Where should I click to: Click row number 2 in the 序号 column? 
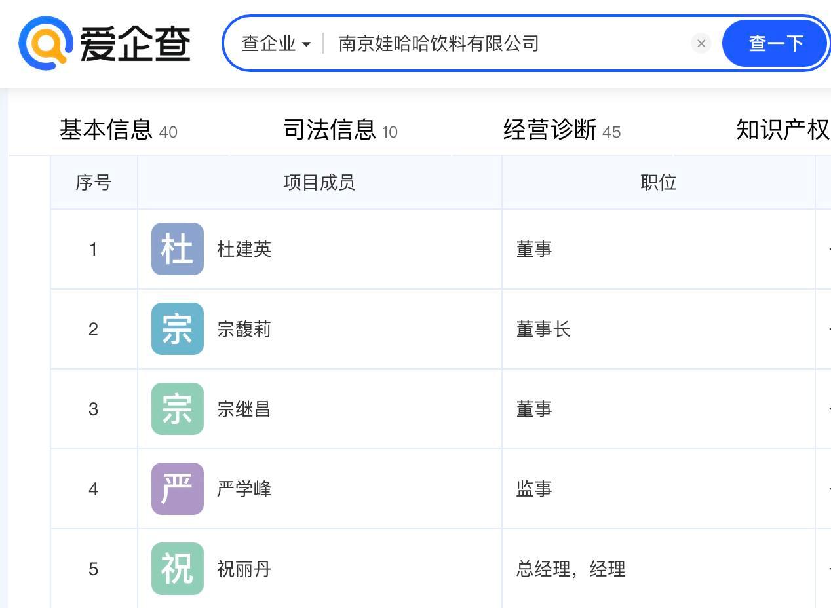(93, 329)
